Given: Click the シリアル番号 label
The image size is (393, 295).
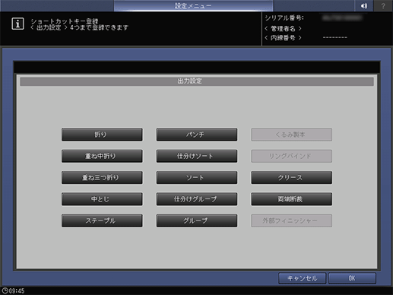Looking at the screenshot, I should (x=284, y=18).
